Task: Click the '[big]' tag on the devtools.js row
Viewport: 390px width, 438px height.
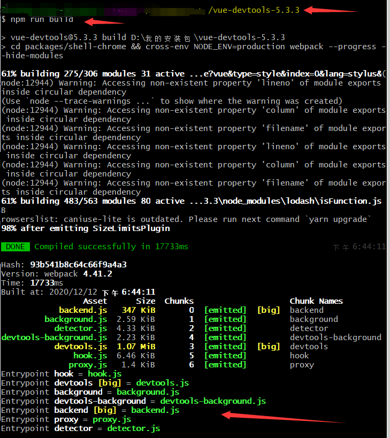Action: pyautogui.click(x=269, y=347)
